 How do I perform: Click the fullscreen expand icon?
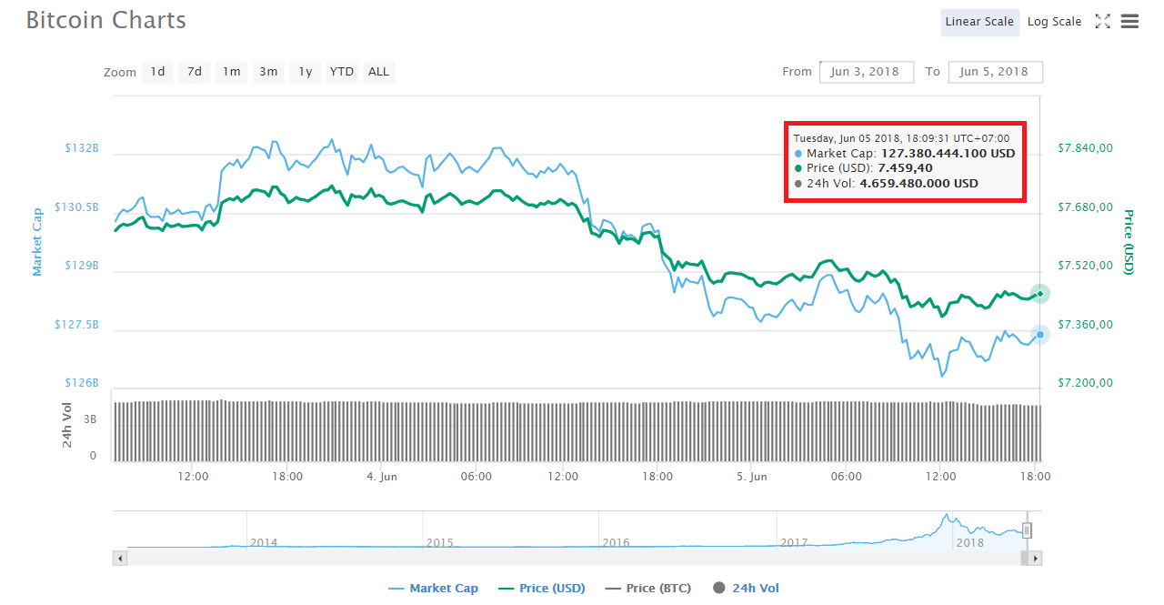click(1102, 22)
